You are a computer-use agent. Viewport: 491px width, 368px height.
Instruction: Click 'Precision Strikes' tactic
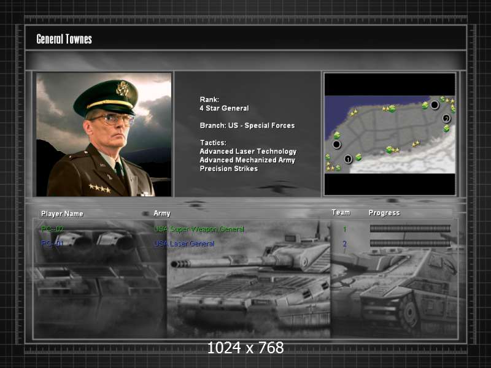[x=229, y=169]
